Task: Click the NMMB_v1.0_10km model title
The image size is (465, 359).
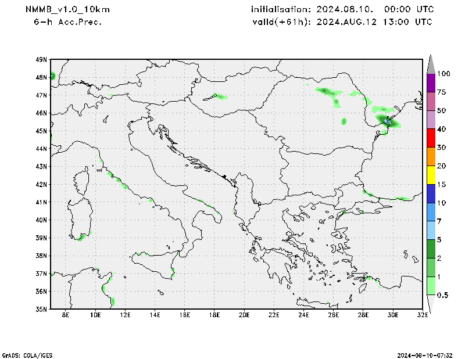Action: (67, 10)
